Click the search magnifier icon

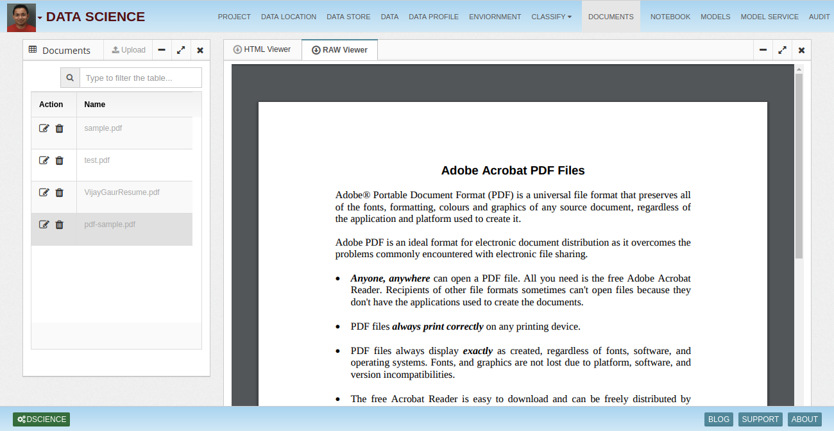[71, 78]
